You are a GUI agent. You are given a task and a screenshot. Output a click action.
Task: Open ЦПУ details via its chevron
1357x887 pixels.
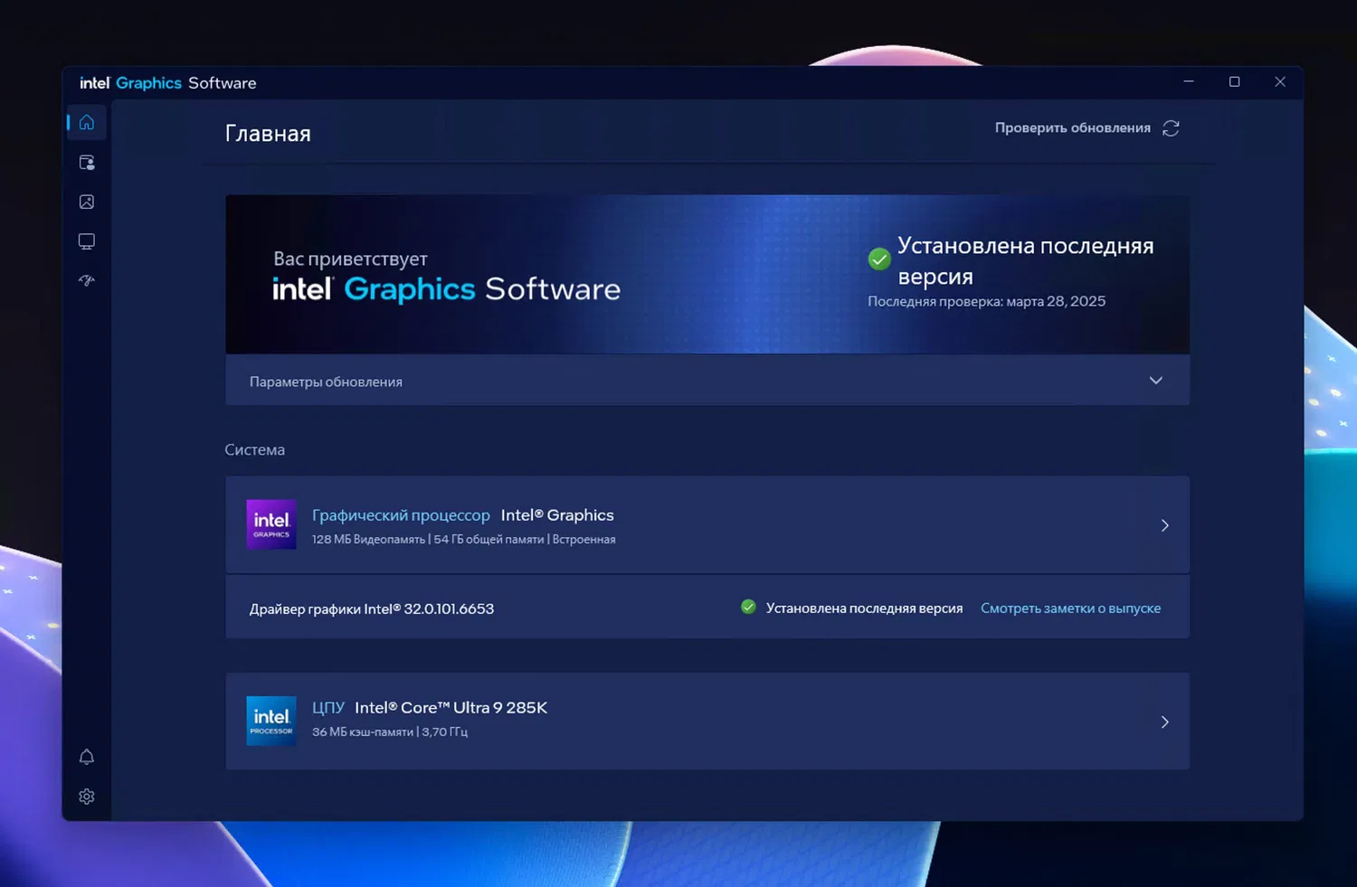1165,722
